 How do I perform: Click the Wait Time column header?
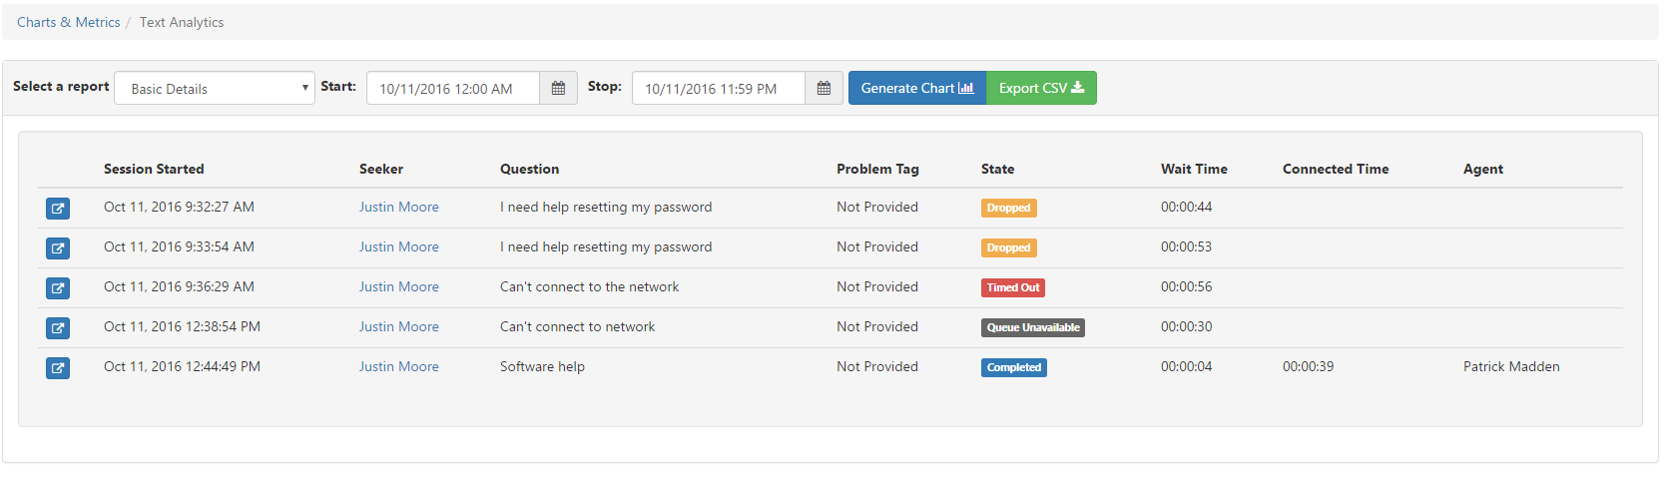pos(1194,170)
